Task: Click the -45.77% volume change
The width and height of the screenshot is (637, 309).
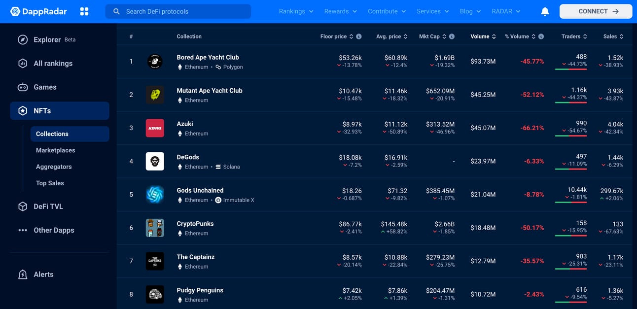Action: coord(532,62)
